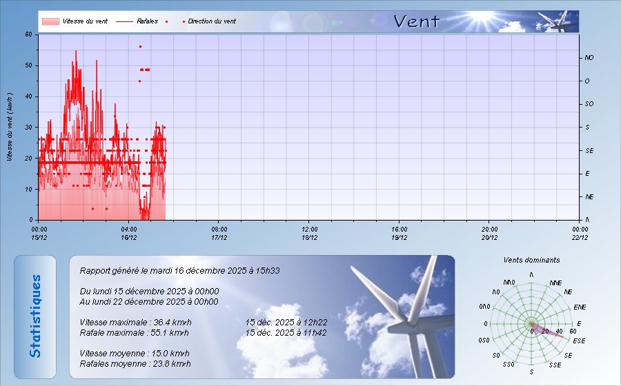Click the "Vents dominants" wind rose title

pyautogui.click(x=531, y=260)
